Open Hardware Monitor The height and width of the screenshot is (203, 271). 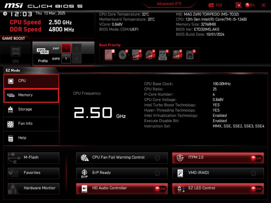pos(34,188)
